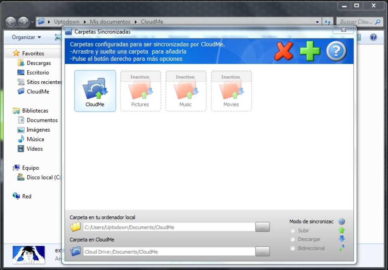388x270 pixels.
Task: Select the inactive Movies folder tile
Action: [x=232, y=91]
